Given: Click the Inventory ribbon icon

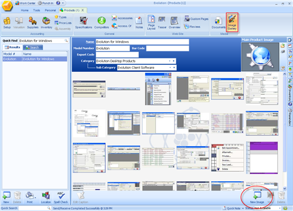Looking at the screenshot, I should point(46,23).
